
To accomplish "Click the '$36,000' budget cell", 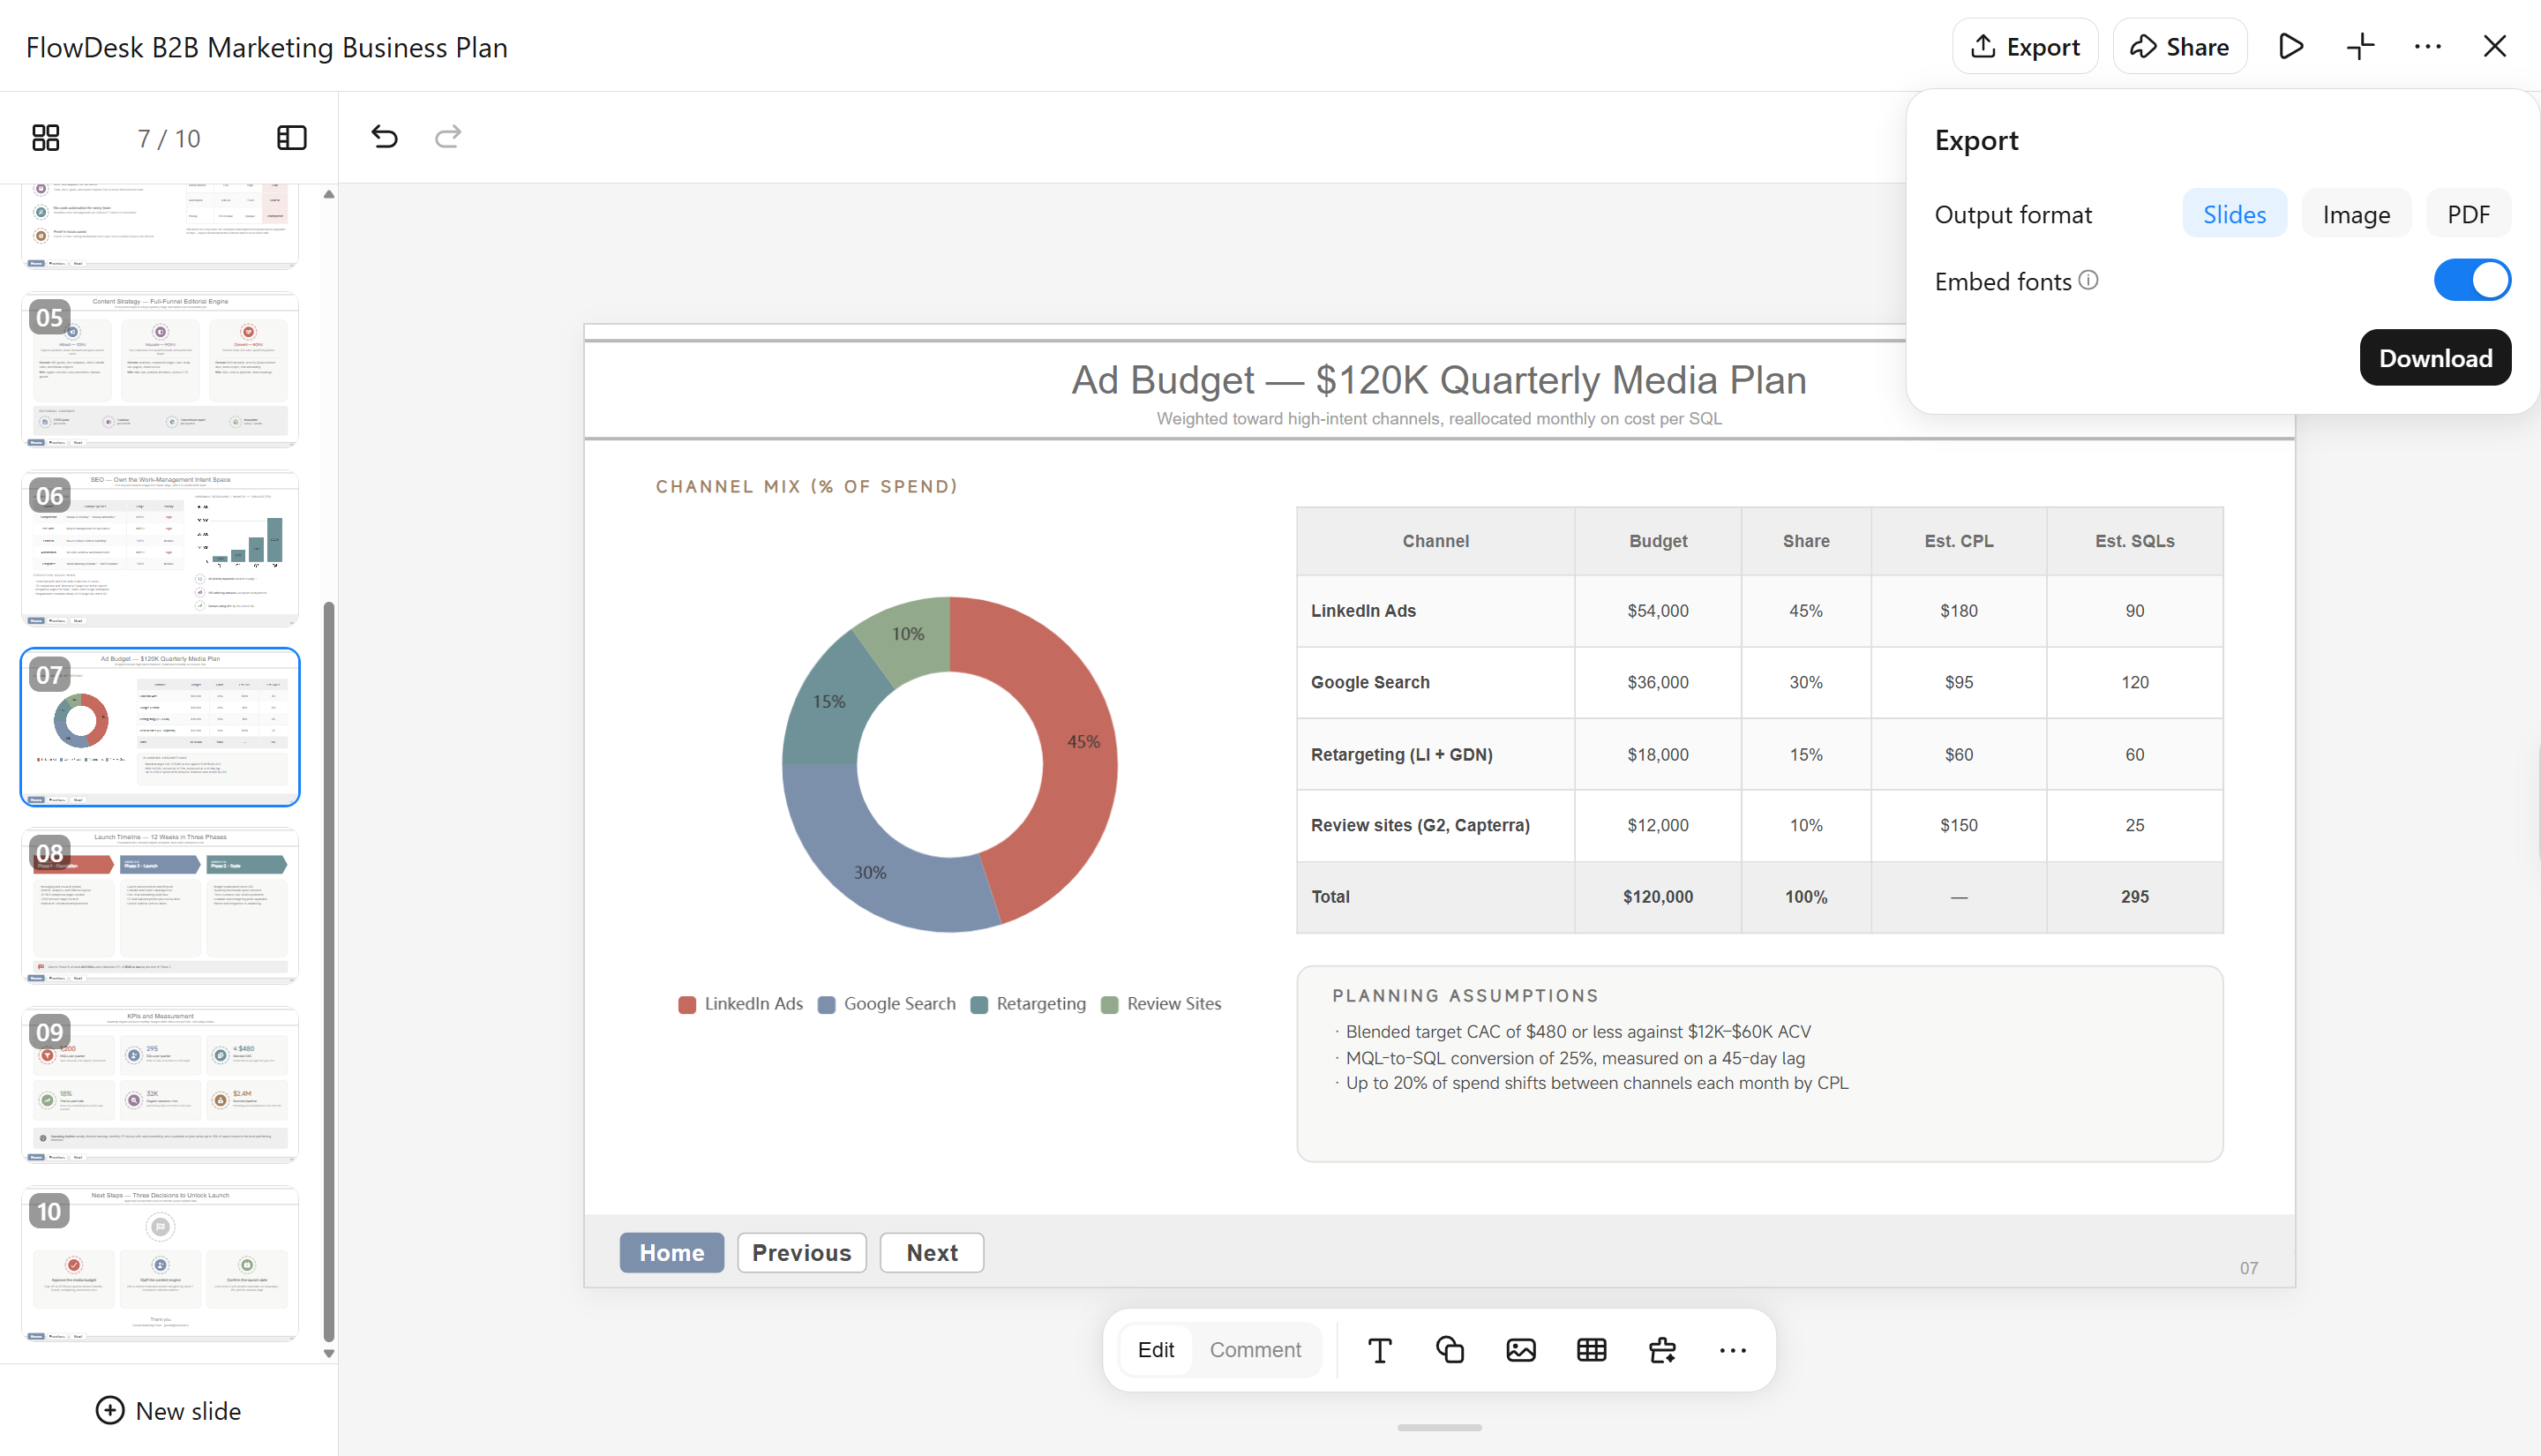I will click(x=1657, y=682).
